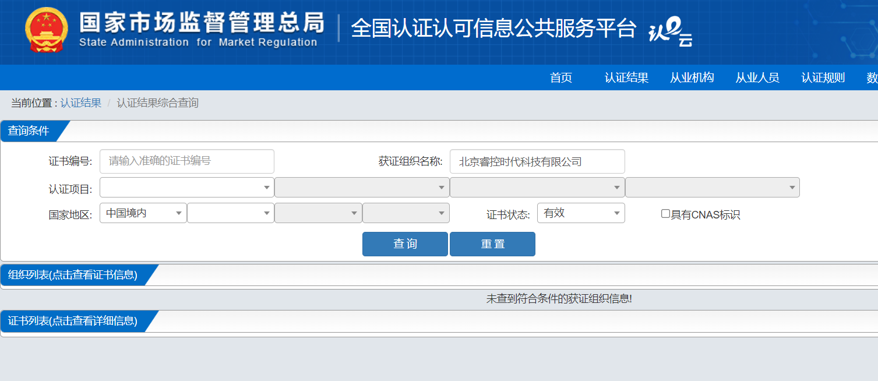Click the 组织列表 section header
The width and height of the screenshot is (878, 381).
click(73, 275)
